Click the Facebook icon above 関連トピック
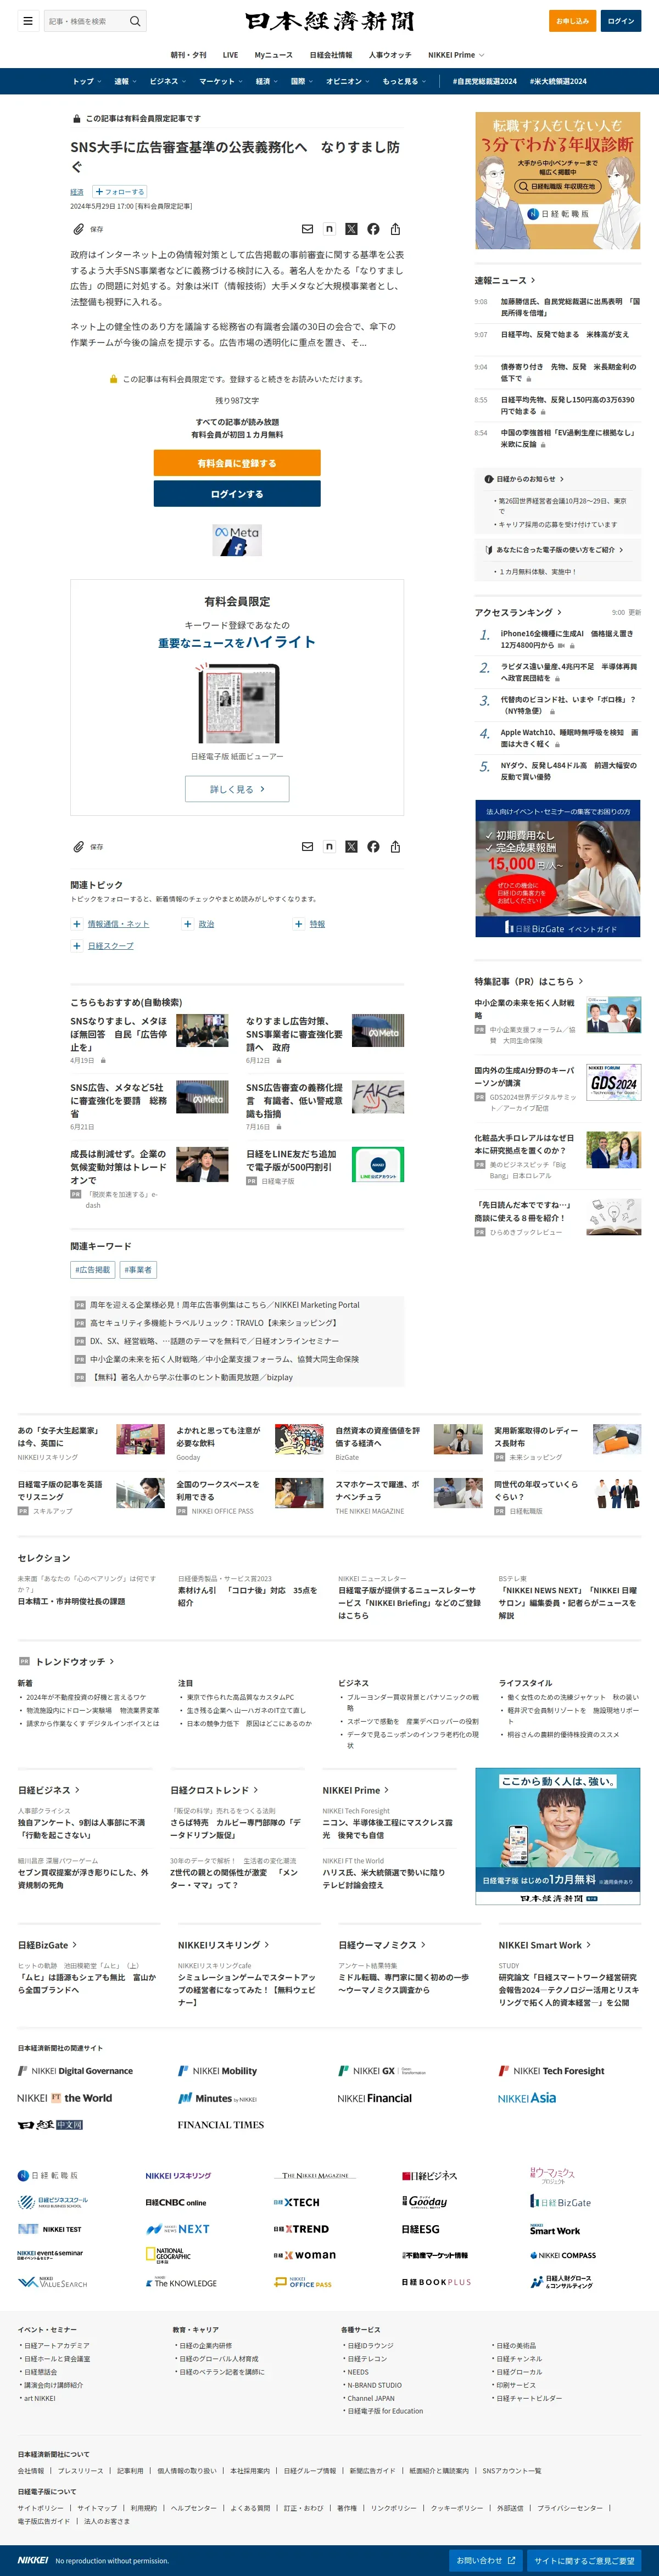This screenshot has width=659, height=2576. [x=373, y=847]
